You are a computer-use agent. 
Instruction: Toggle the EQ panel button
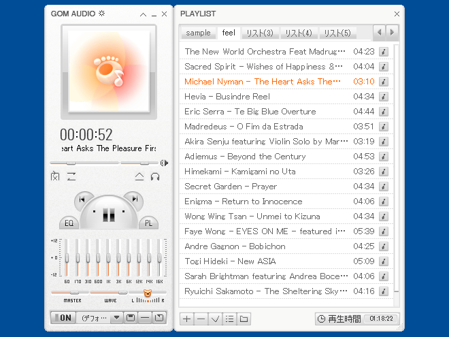point(69,223)
